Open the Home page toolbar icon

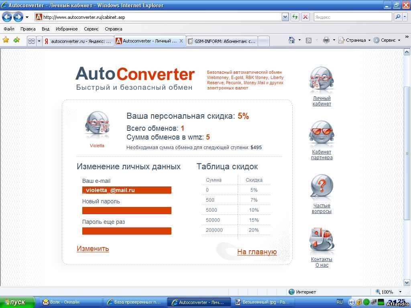[x=292, y=40]
